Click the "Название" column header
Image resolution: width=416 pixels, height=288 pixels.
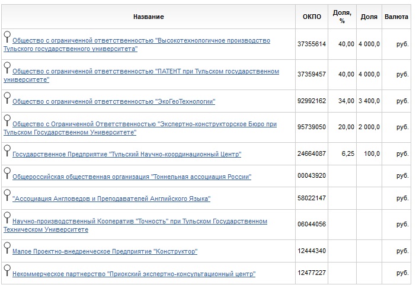tap(148, 17)
